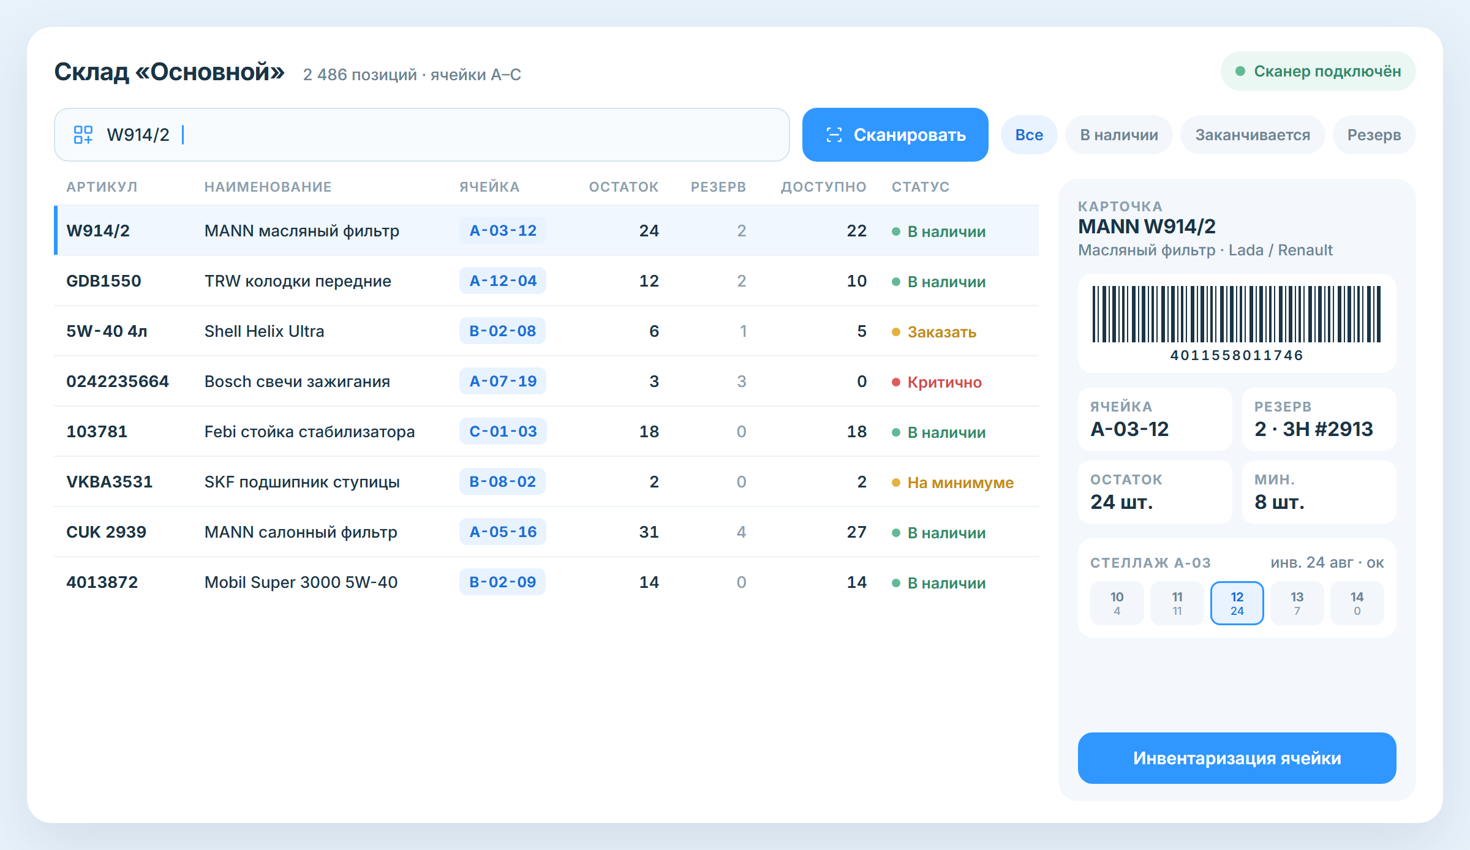
Task: Enable the Резерв filter chip
Action: [x=1374, y=135]
